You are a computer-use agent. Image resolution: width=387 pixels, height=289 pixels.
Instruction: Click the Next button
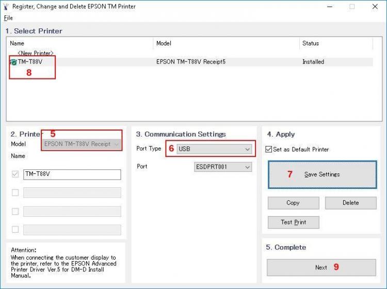pos(321,267)
